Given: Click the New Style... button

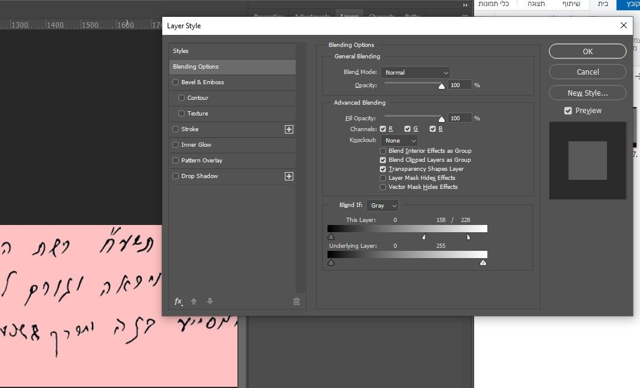Looking at the screenshot, I should [x=587, y=93].
